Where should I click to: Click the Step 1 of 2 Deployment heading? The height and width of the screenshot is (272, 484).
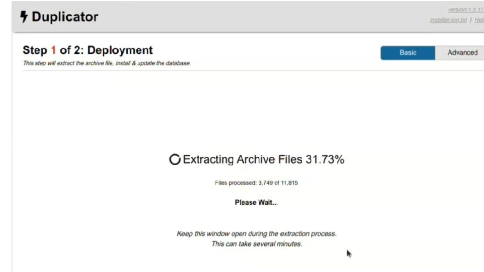[87, 50]
